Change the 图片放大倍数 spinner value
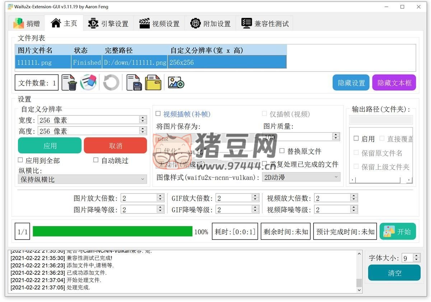The height and width of the screenshot is (302, 431). click(x=142, y=198)
